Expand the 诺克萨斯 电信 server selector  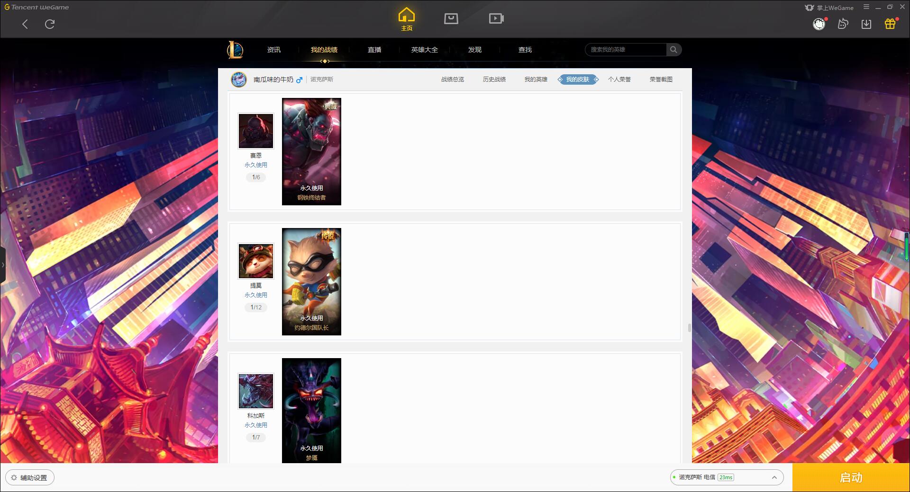727,477
